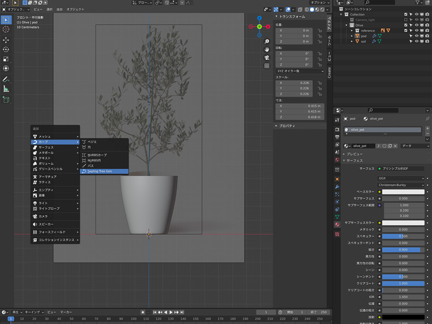Click the play animation button in the timeline
This screenshot has height=324, width=432.
[x=171, y=312]
